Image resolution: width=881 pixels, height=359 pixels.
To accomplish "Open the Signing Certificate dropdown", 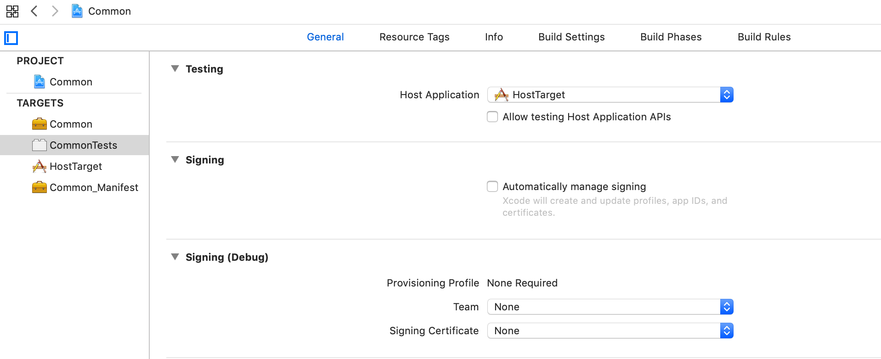I will 610,331.
